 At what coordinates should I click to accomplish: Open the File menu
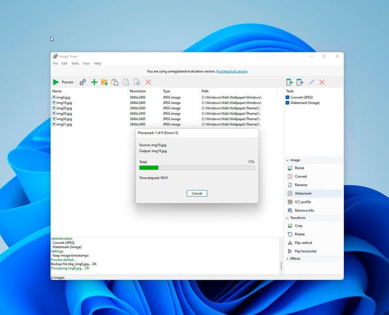tap(55, 64)
